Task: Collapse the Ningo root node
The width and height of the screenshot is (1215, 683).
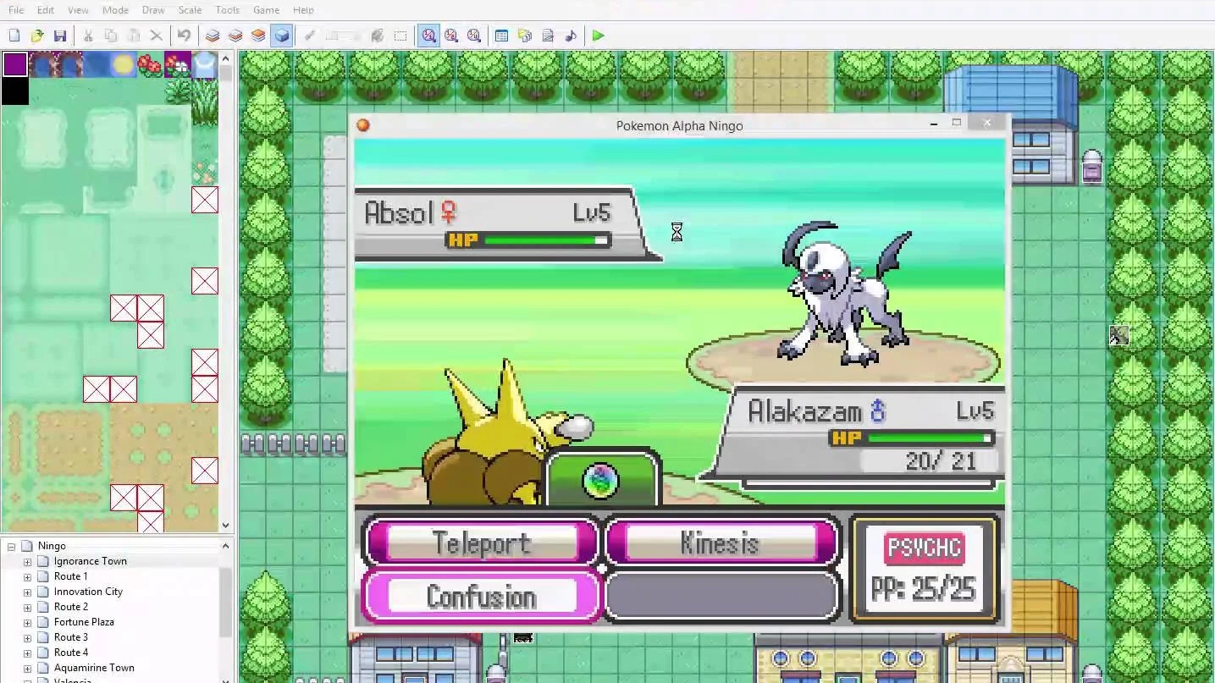Action: click(11, 545)
